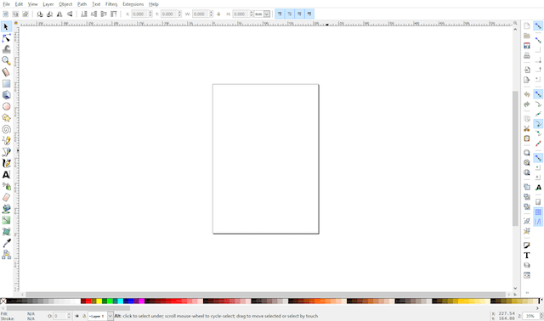544x321 pixels.
Task: Select the Spray objects tool
Action: (6, 186)
